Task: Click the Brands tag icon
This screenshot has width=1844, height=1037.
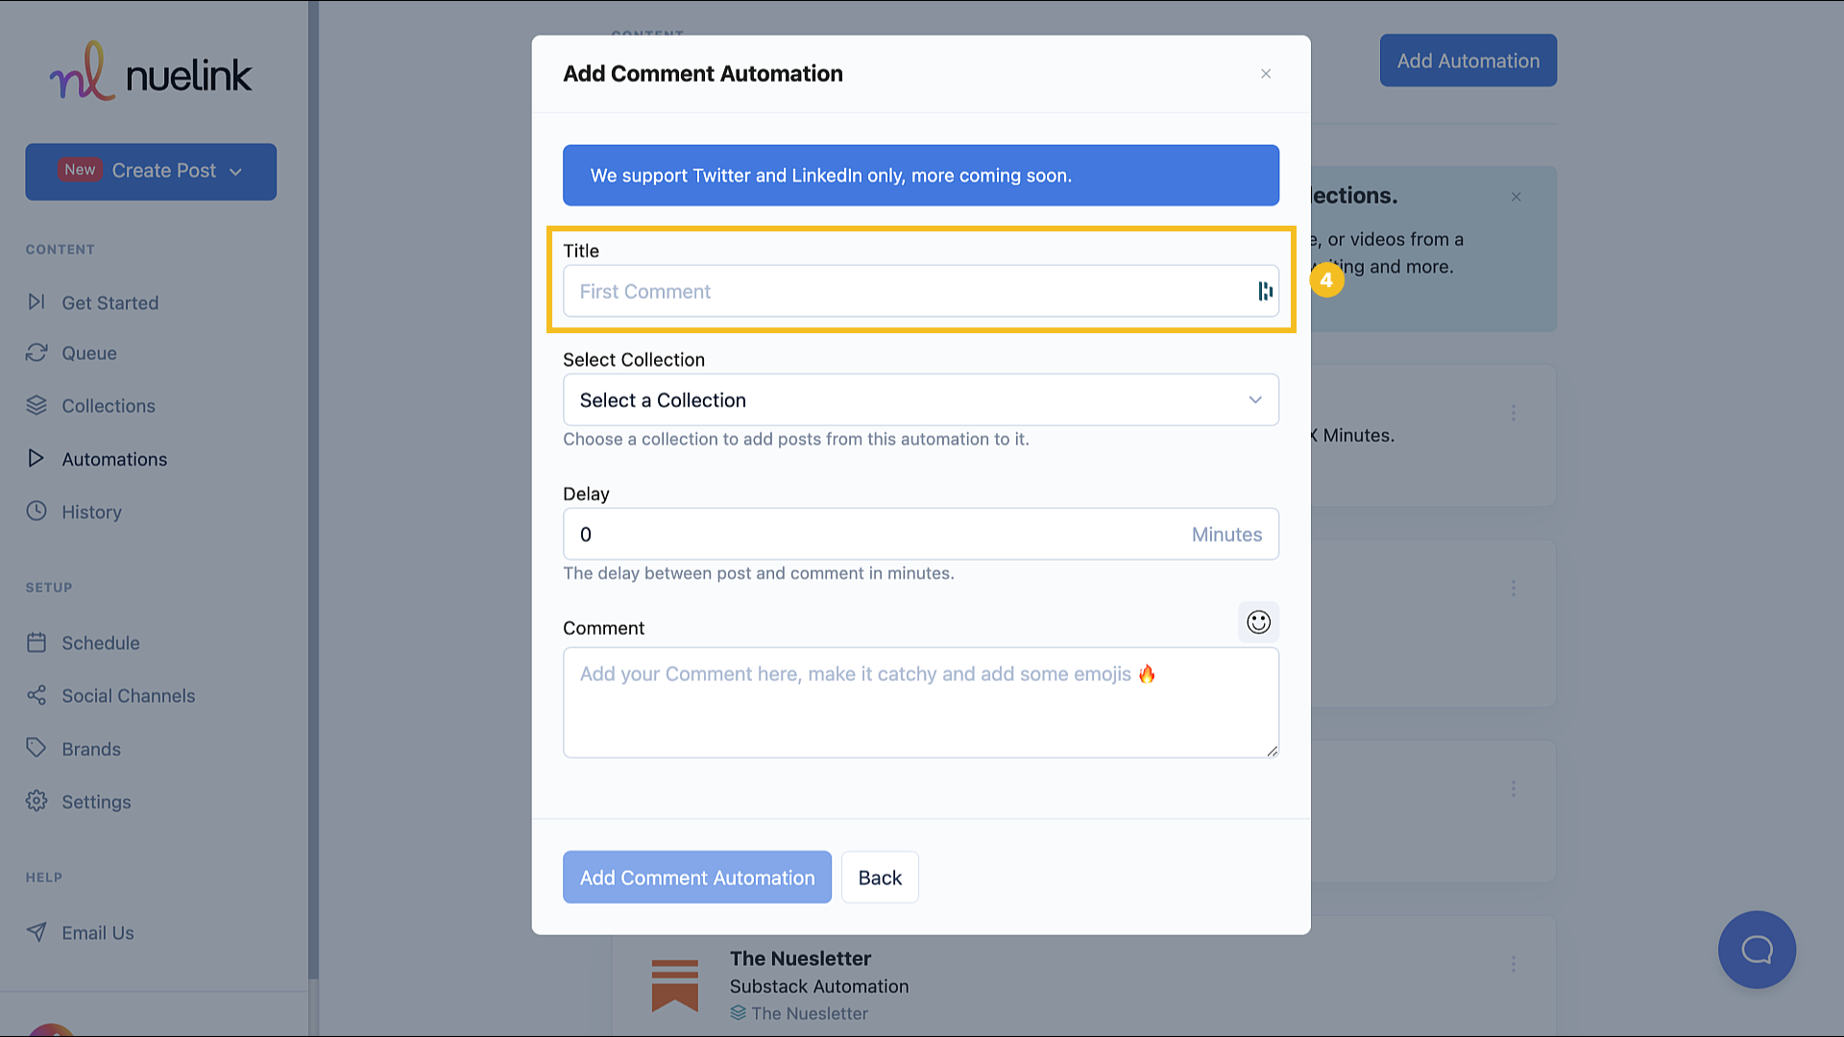Action: coord(36,748)
